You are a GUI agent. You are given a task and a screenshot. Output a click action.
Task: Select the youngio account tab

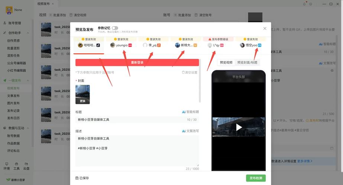click(x=121, y=45)
